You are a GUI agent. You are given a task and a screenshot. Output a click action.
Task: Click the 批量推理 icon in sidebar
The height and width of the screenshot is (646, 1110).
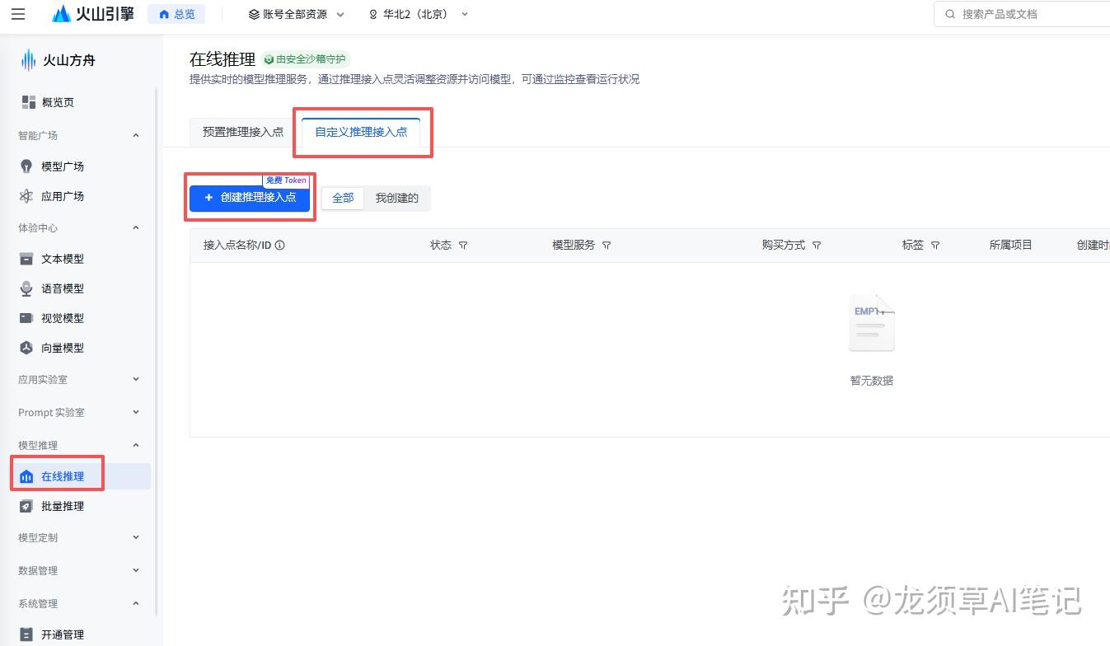coord(27,506)
